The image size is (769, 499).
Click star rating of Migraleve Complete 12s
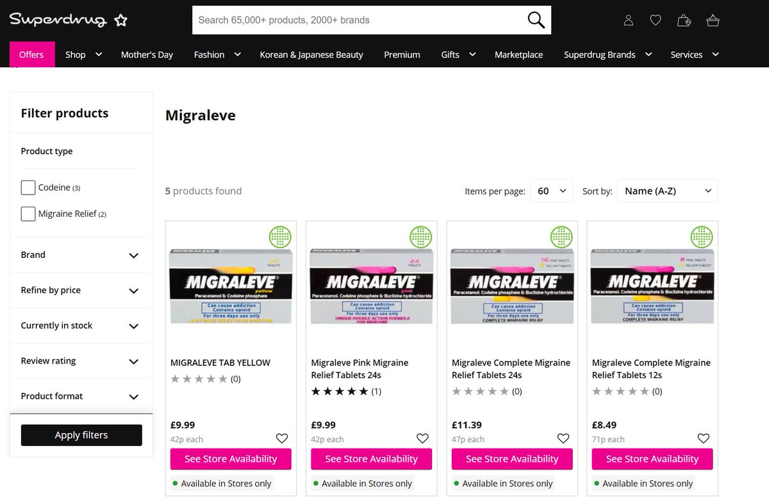[x=621, y=392]
